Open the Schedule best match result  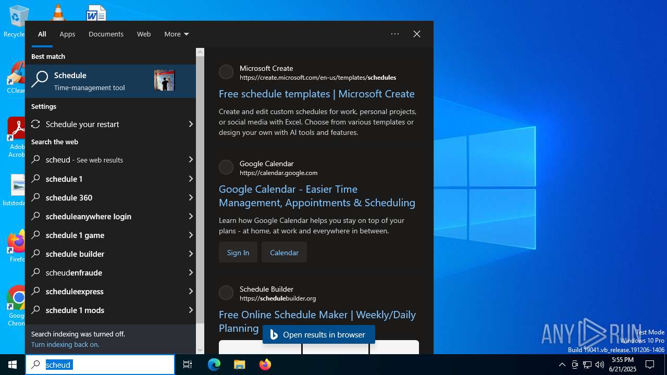[110, 81]
